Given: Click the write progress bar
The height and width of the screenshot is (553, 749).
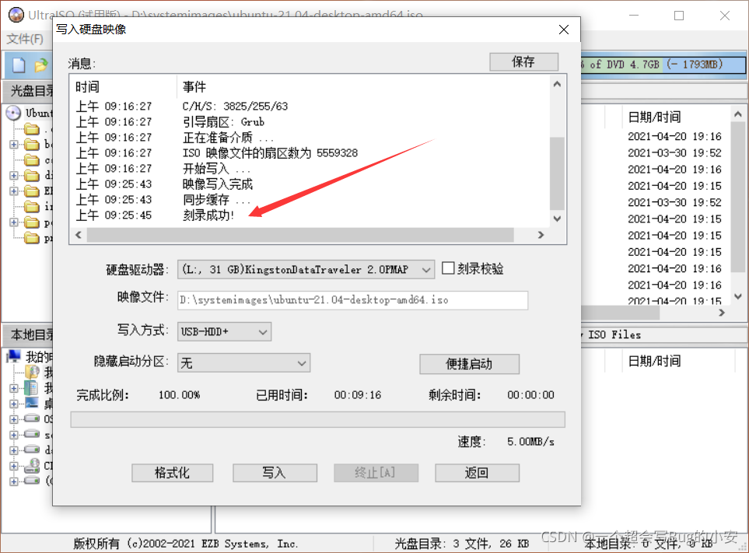Looking at the screenshot, I should [x=317, y=419].
